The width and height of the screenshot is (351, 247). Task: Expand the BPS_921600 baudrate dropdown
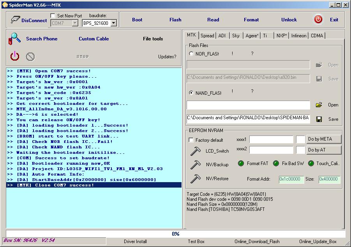point(114,23)
